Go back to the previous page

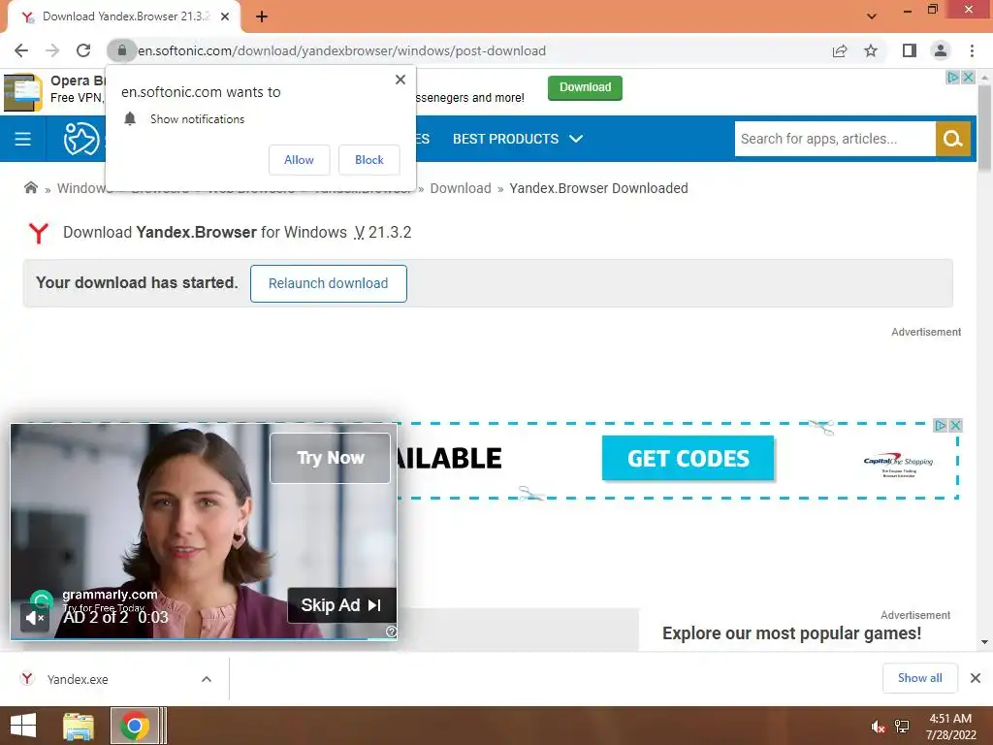point(21,50)
